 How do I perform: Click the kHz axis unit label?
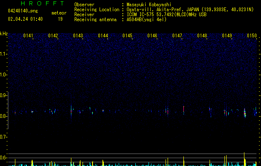tap(4, 34)
